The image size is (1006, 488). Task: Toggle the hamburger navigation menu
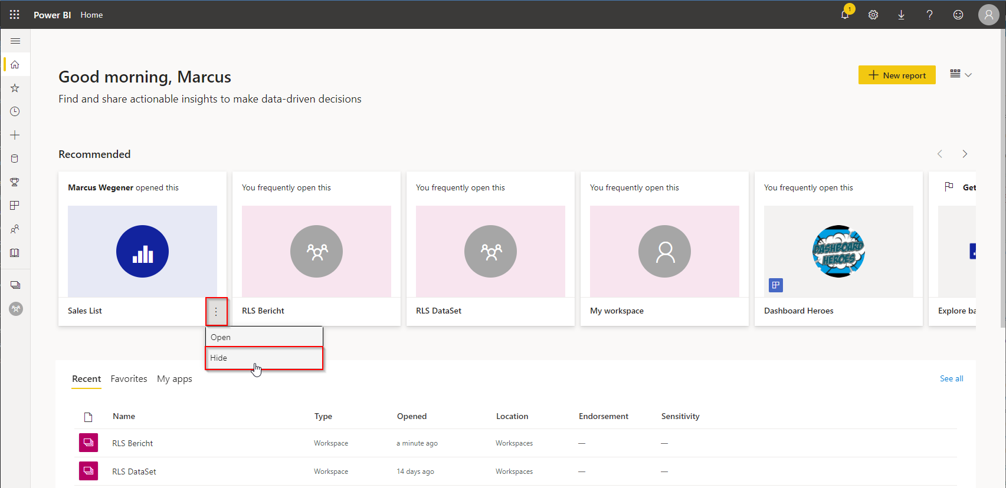[x=15, y=41]
